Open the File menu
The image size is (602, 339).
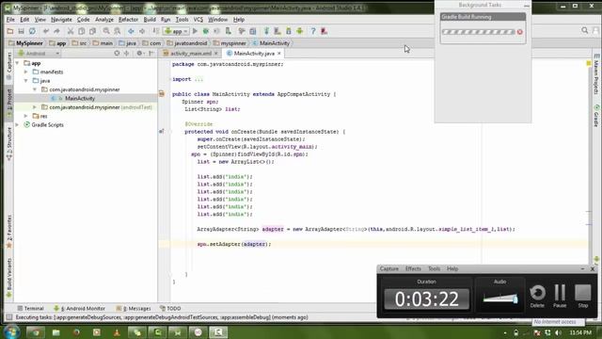click(10, 20)
